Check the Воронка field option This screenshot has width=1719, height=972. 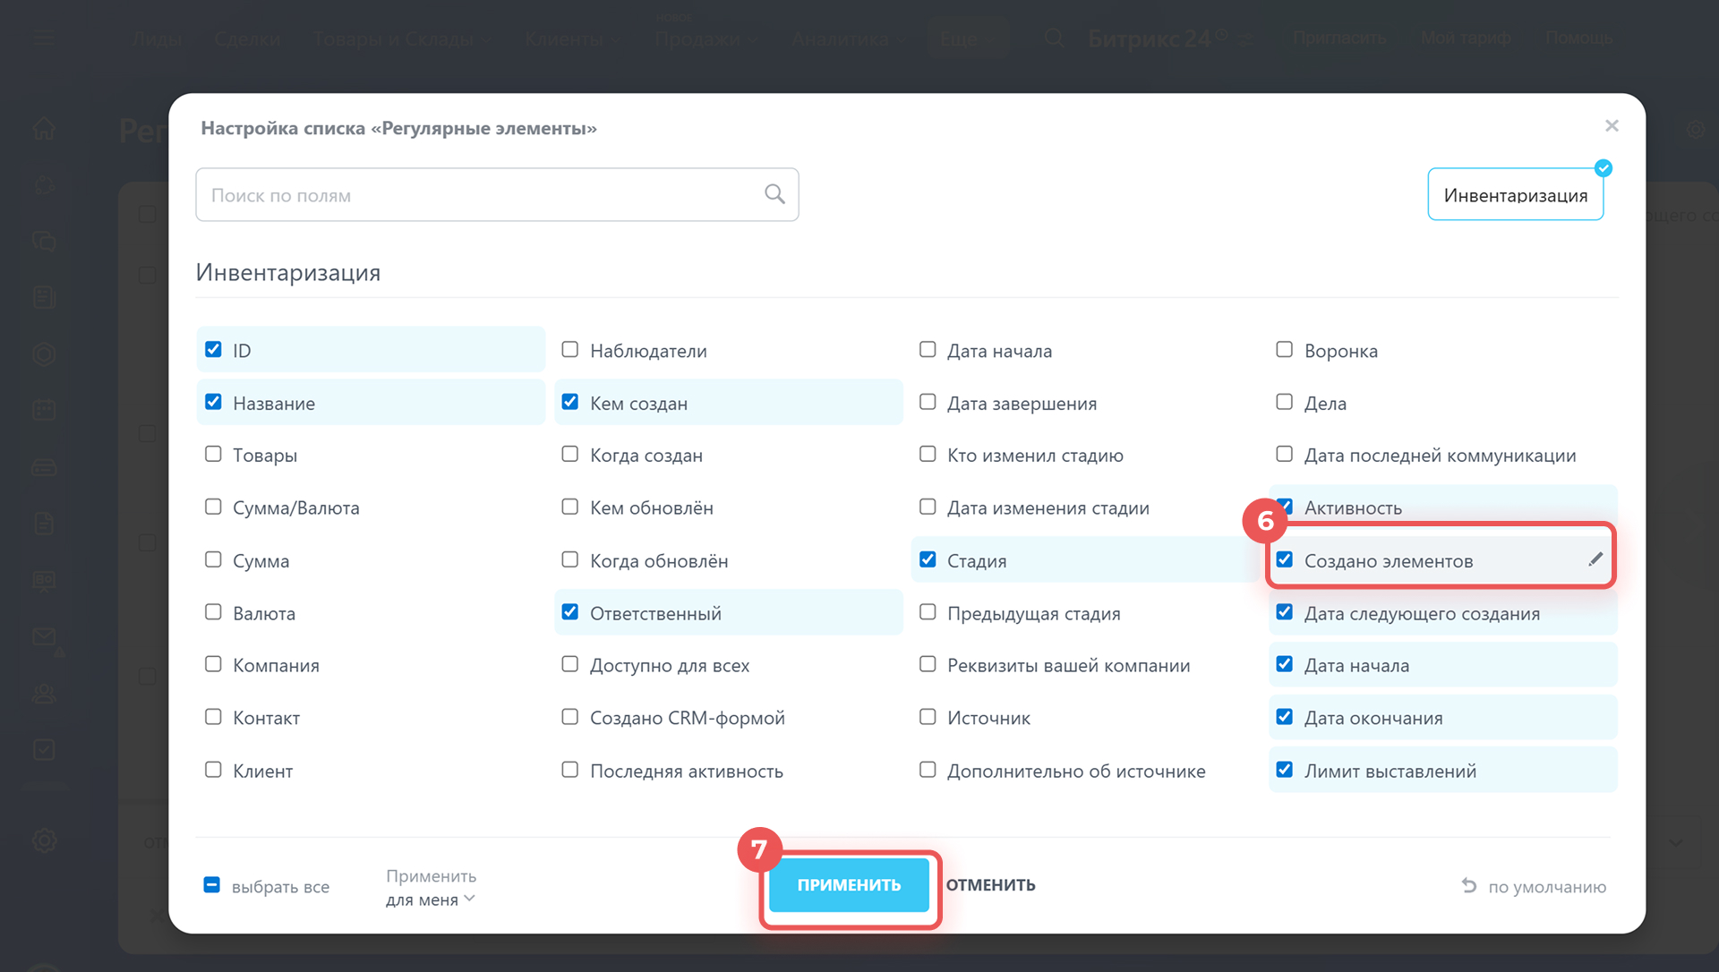pyautogui.click(x=1284, y=350)
